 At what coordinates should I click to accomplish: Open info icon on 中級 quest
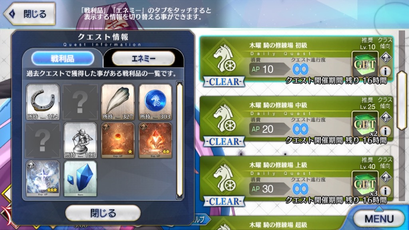(x=385, y=131)
